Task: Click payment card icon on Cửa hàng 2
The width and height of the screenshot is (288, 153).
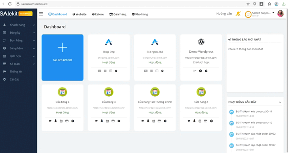Action: tap(205, 121)
